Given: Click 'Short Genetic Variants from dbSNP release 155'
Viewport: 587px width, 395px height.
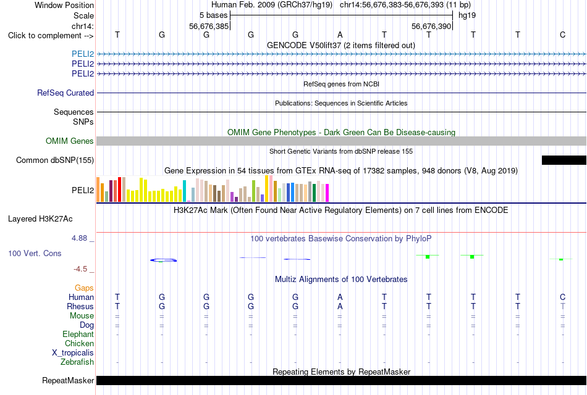Looking at the screenshot, I should click(x=341, y=151).
